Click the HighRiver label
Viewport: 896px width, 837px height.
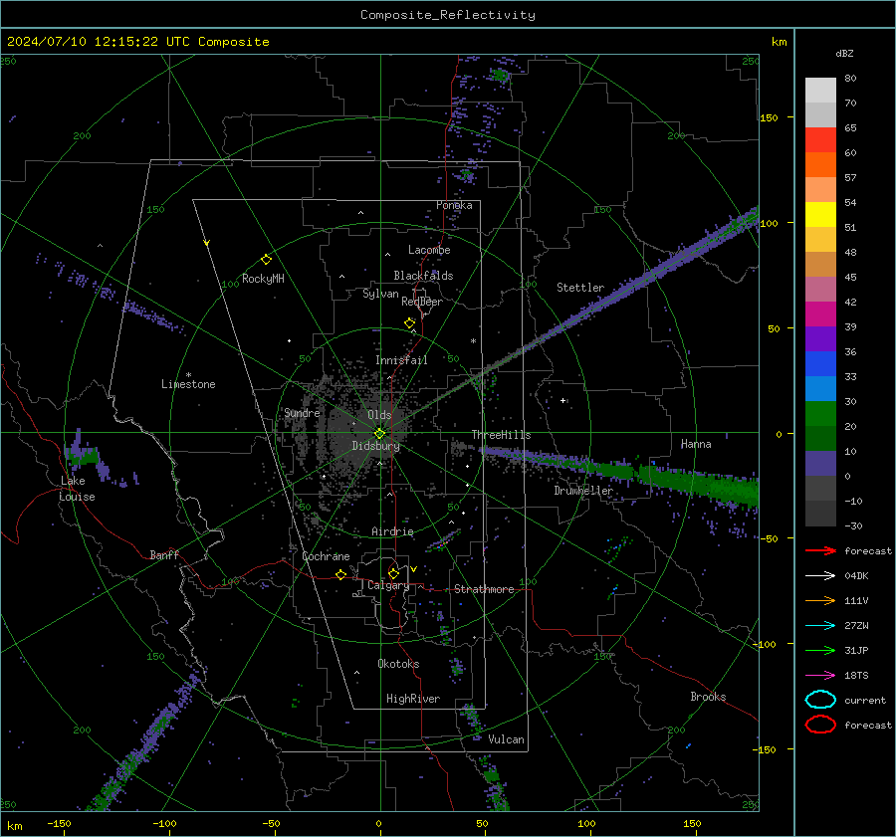(413, 699)
